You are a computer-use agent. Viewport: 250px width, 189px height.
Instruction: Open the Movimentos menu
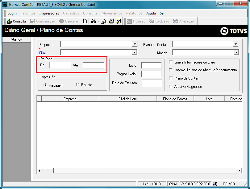pos(112,13)
